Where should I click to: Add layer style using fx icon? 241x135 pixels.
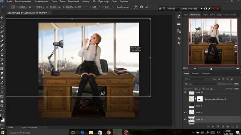tap(213, 127)
